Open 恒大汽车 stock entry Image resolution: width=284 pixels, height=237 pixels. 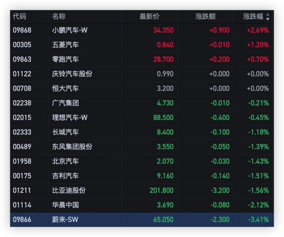pyautogui.click(x=65, y=88)
